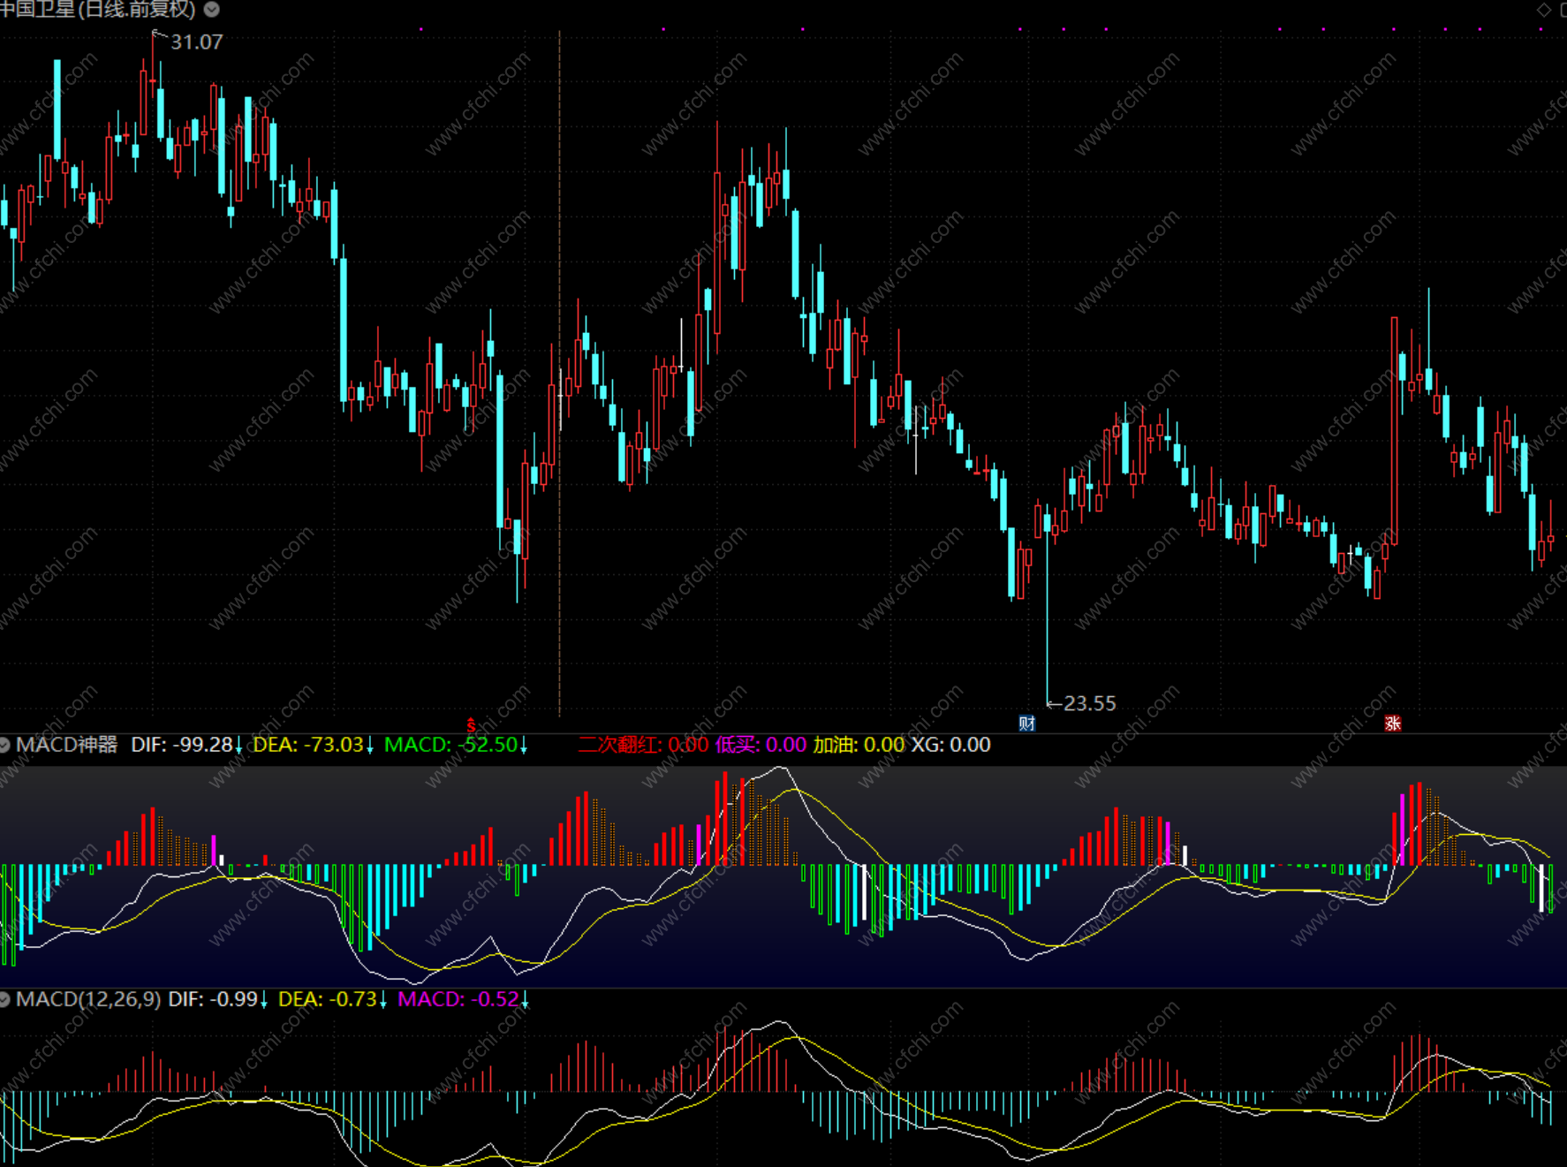Viewport: 1567px width, 1167px height.
Task: Expand the MACD(12,26,9) indicator settings arrow
Action: pos(5,999)
